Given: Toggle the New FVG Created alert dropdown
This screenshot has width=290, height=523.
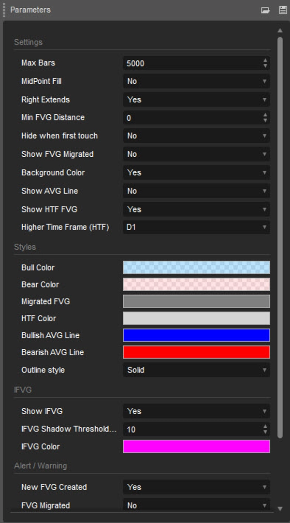Looking at the screenshot, I should click(196, 487).
